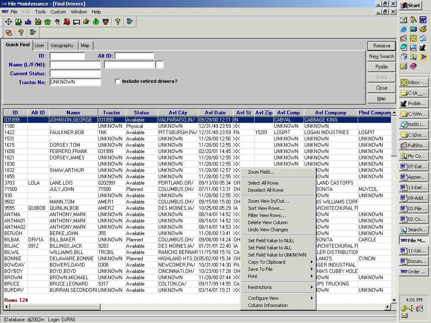Image resolution: width=431 pixels, height=323 pixels.
Task: Click the fuel pump toolbar icon
Action: tap(19, 21)
